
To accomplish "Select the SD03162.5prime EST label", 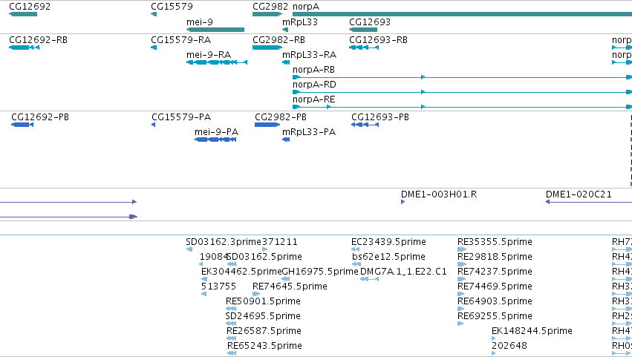I will [264, 257].
